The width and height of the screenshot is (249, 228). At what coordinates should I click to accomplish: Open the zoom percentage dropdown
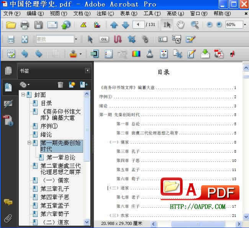(x=245, y=25)
